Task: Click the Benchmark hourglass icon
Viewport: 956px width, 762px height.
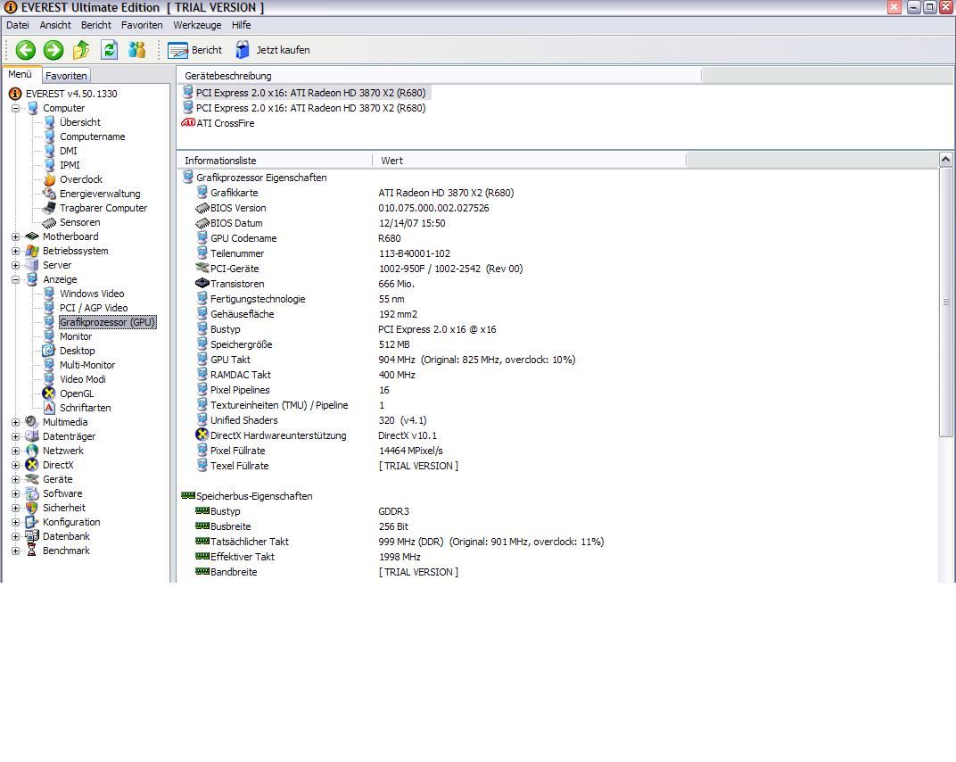Action: 32,551
